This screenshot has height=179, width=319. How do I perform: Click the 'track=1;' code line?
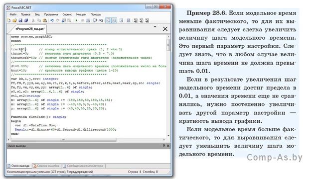pos(18,49)
